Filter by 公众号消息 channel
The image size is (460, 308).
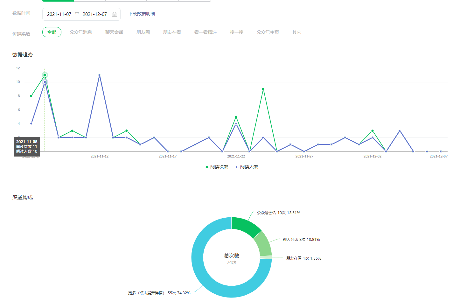pyautogui.click(x=81, y=32)
